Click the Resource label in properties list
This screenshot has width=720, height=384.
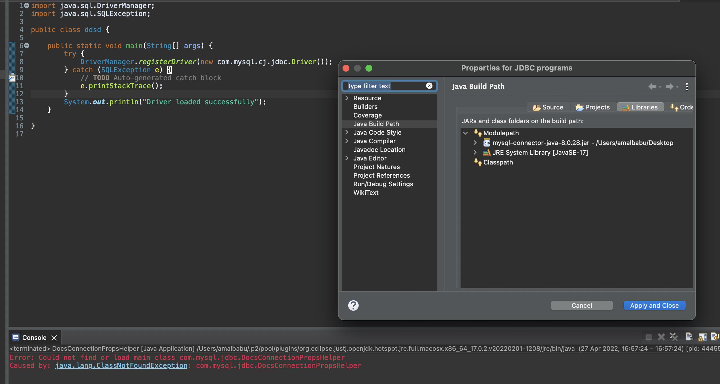tap(367, 98)
